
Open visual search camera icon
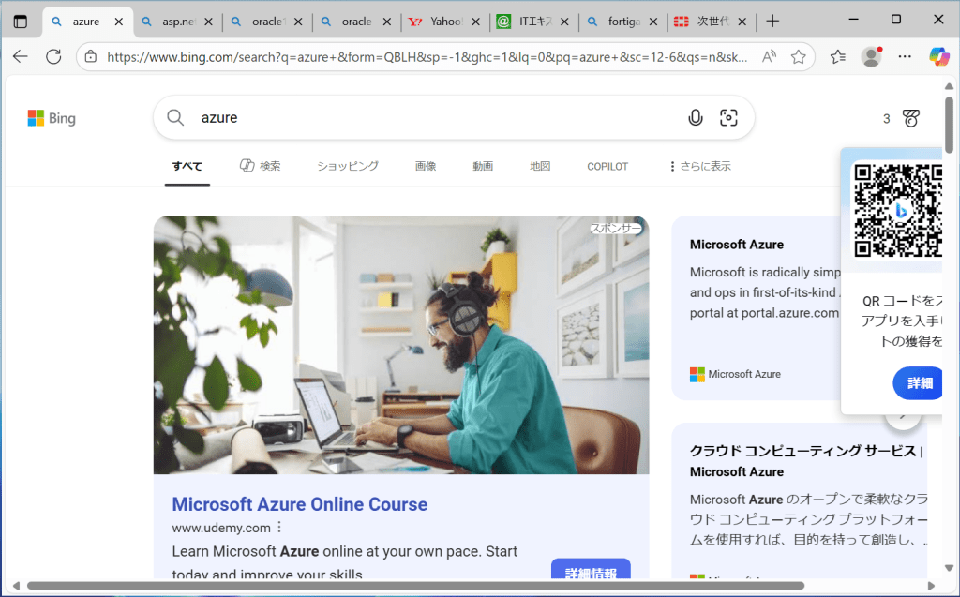[x=728, y=117]
